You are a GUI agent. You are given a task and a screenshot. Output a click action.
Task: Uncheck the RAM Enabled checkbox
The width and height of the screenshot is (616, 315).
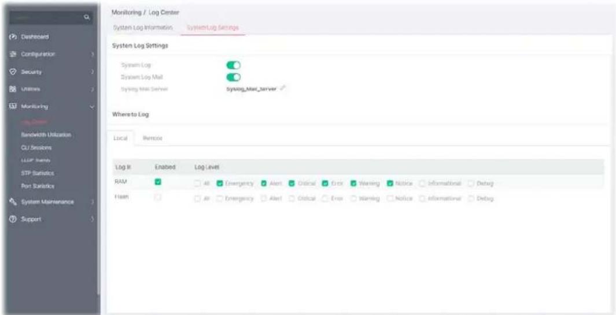click(158, 182)
